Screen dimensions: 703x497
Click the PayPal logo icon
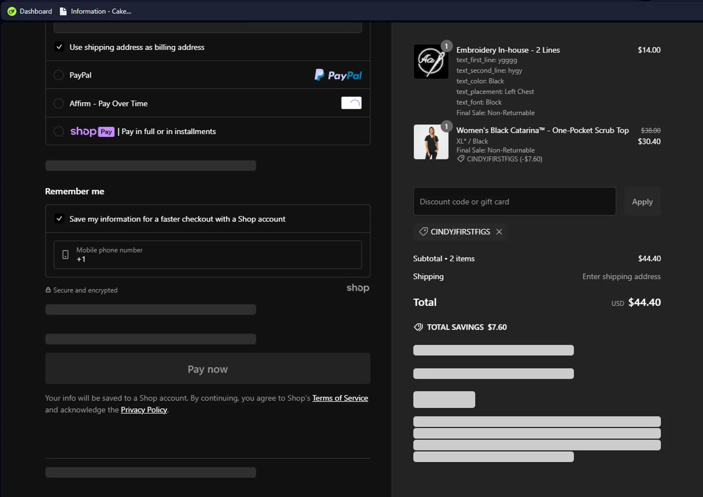338,75
